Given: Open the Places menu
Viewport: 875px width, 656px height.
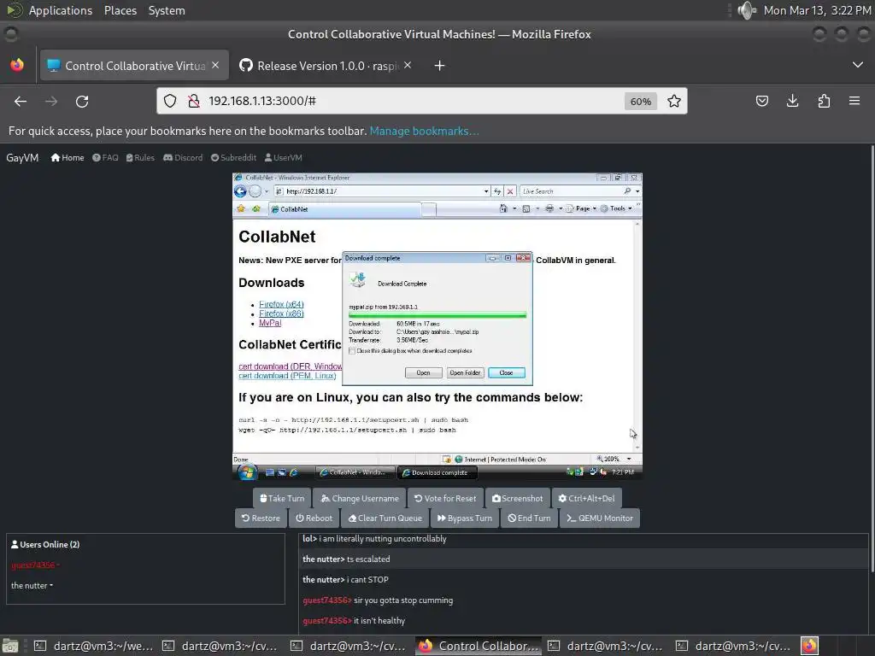Looking at the screenshot, I should (x=120, y=10).
